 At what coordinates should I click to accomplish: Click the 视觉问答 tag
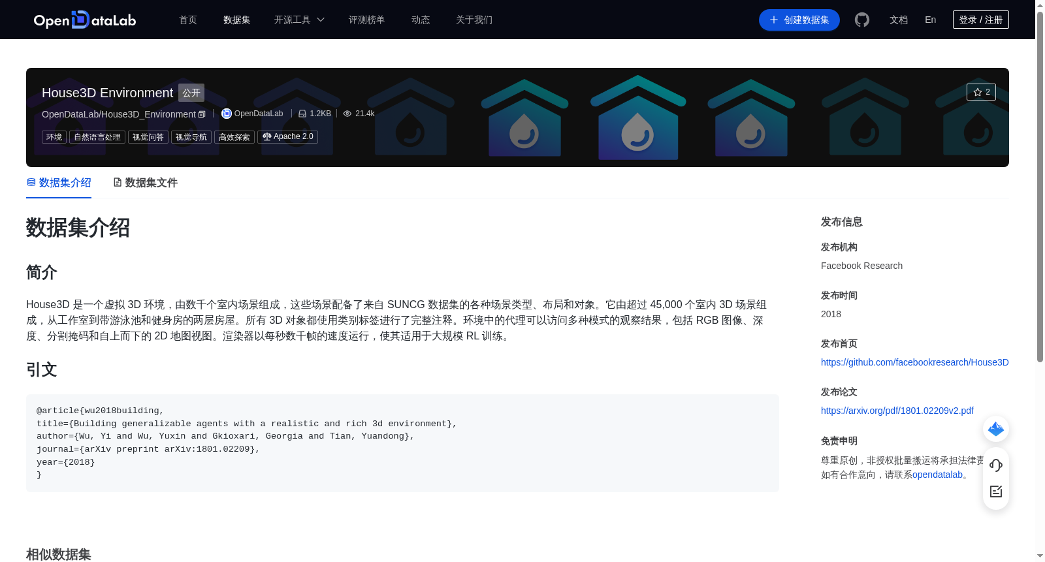[148, 137]
